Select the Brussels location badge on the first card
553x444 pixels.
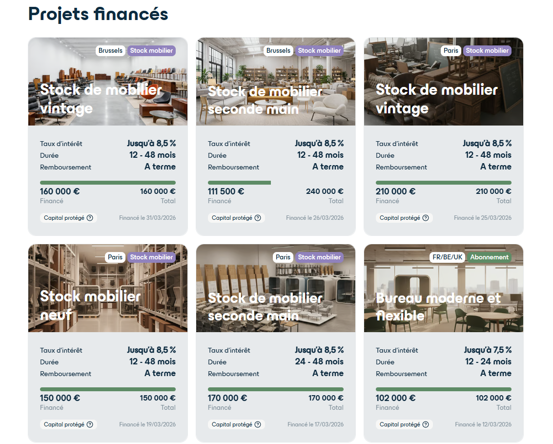click(110, 50)
